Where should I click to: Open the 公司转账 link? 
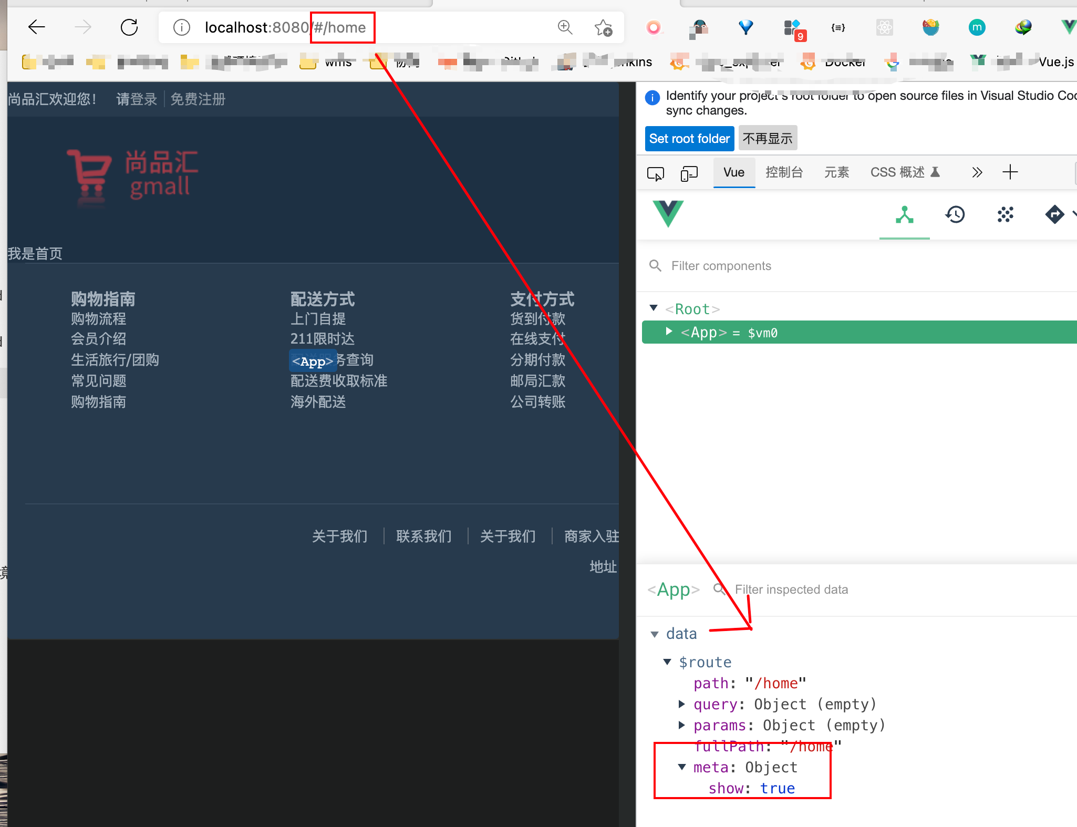tap(538, 402)
